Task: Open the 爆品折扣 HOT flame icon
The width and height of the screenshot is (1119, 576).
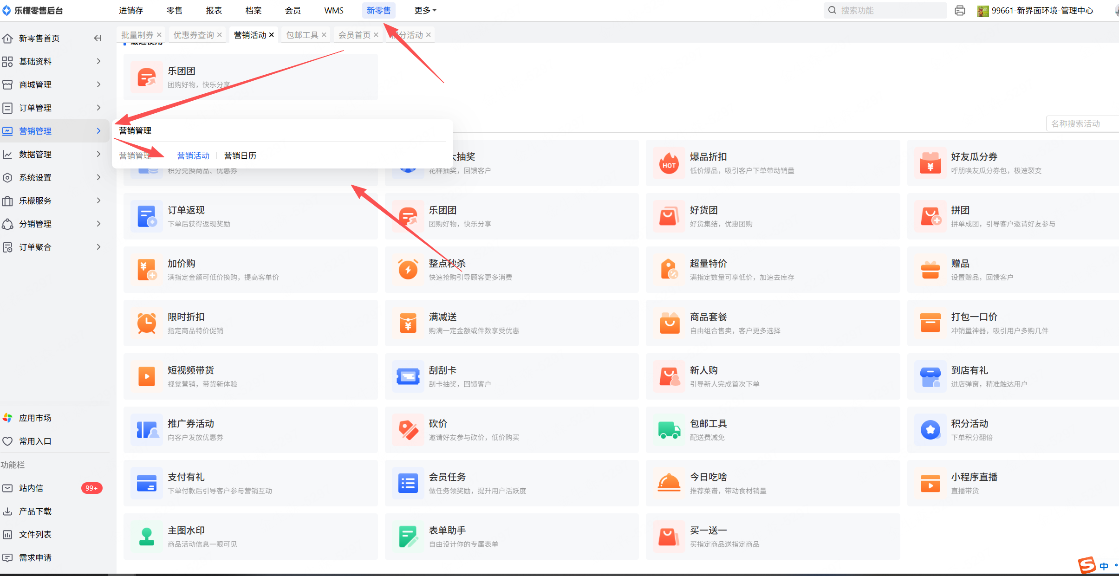Action: click(669, 163)
